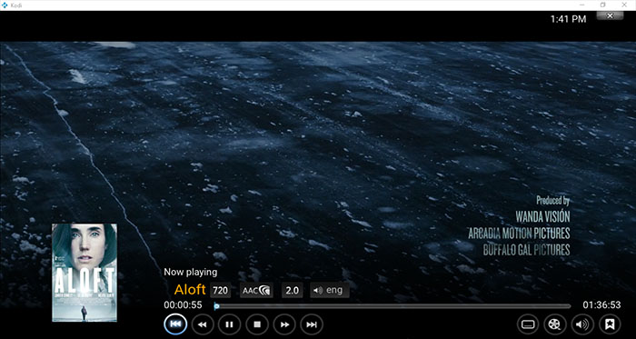Click the seek bar handle
Image resolution: width=636 pixels, height=339 pixels.
(216, 306)
